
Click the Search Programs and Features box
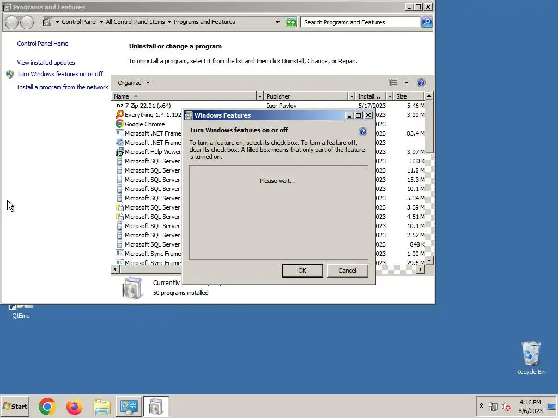coord(360,22)
